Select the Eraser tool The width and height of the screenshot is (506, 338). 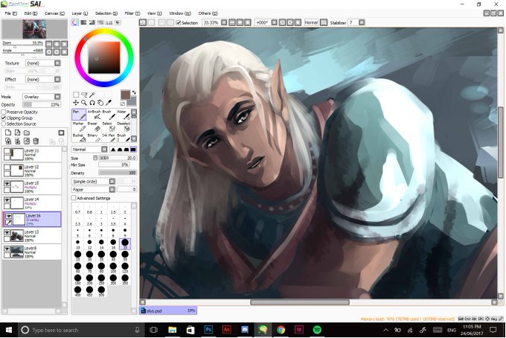tap(94, 127)
